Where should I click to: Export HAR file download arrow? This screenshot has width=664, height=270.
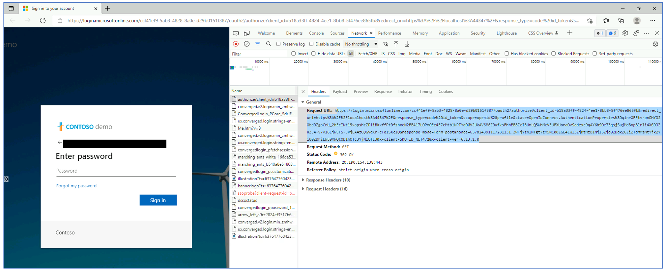[407, 44]
